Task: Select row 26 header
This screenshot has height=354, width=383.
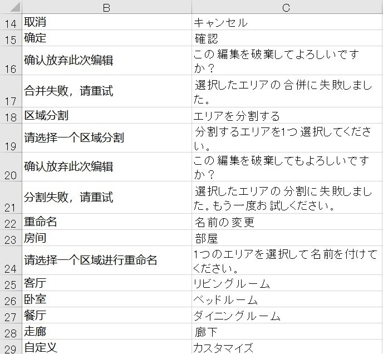Action: (x=11, y=299)
